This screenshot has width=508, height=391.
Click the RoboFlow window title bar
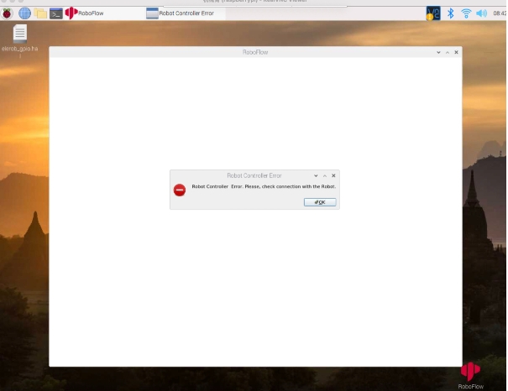[x=255, y=52]
